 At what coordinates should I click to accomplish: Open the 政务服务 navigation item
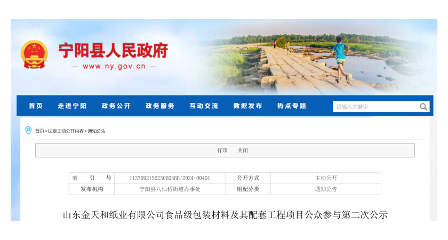coord(160,106)
